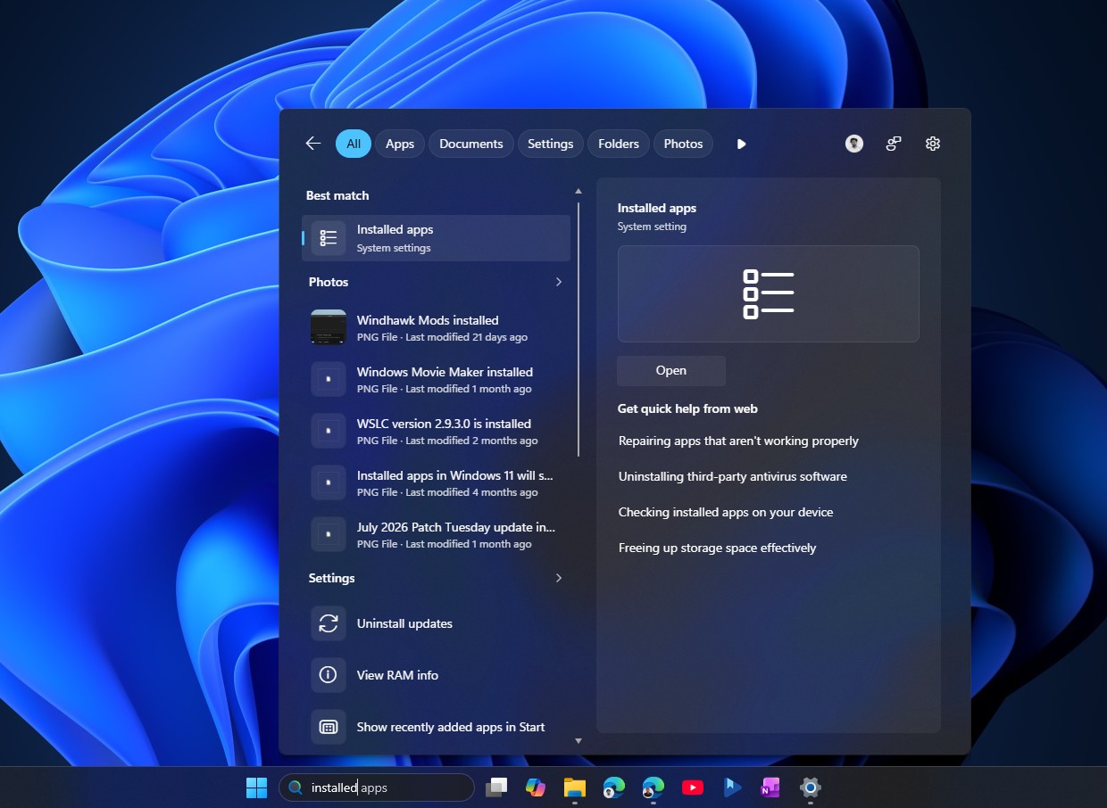
Task: Open View RAM info setting
Action: tap(436, 675)
